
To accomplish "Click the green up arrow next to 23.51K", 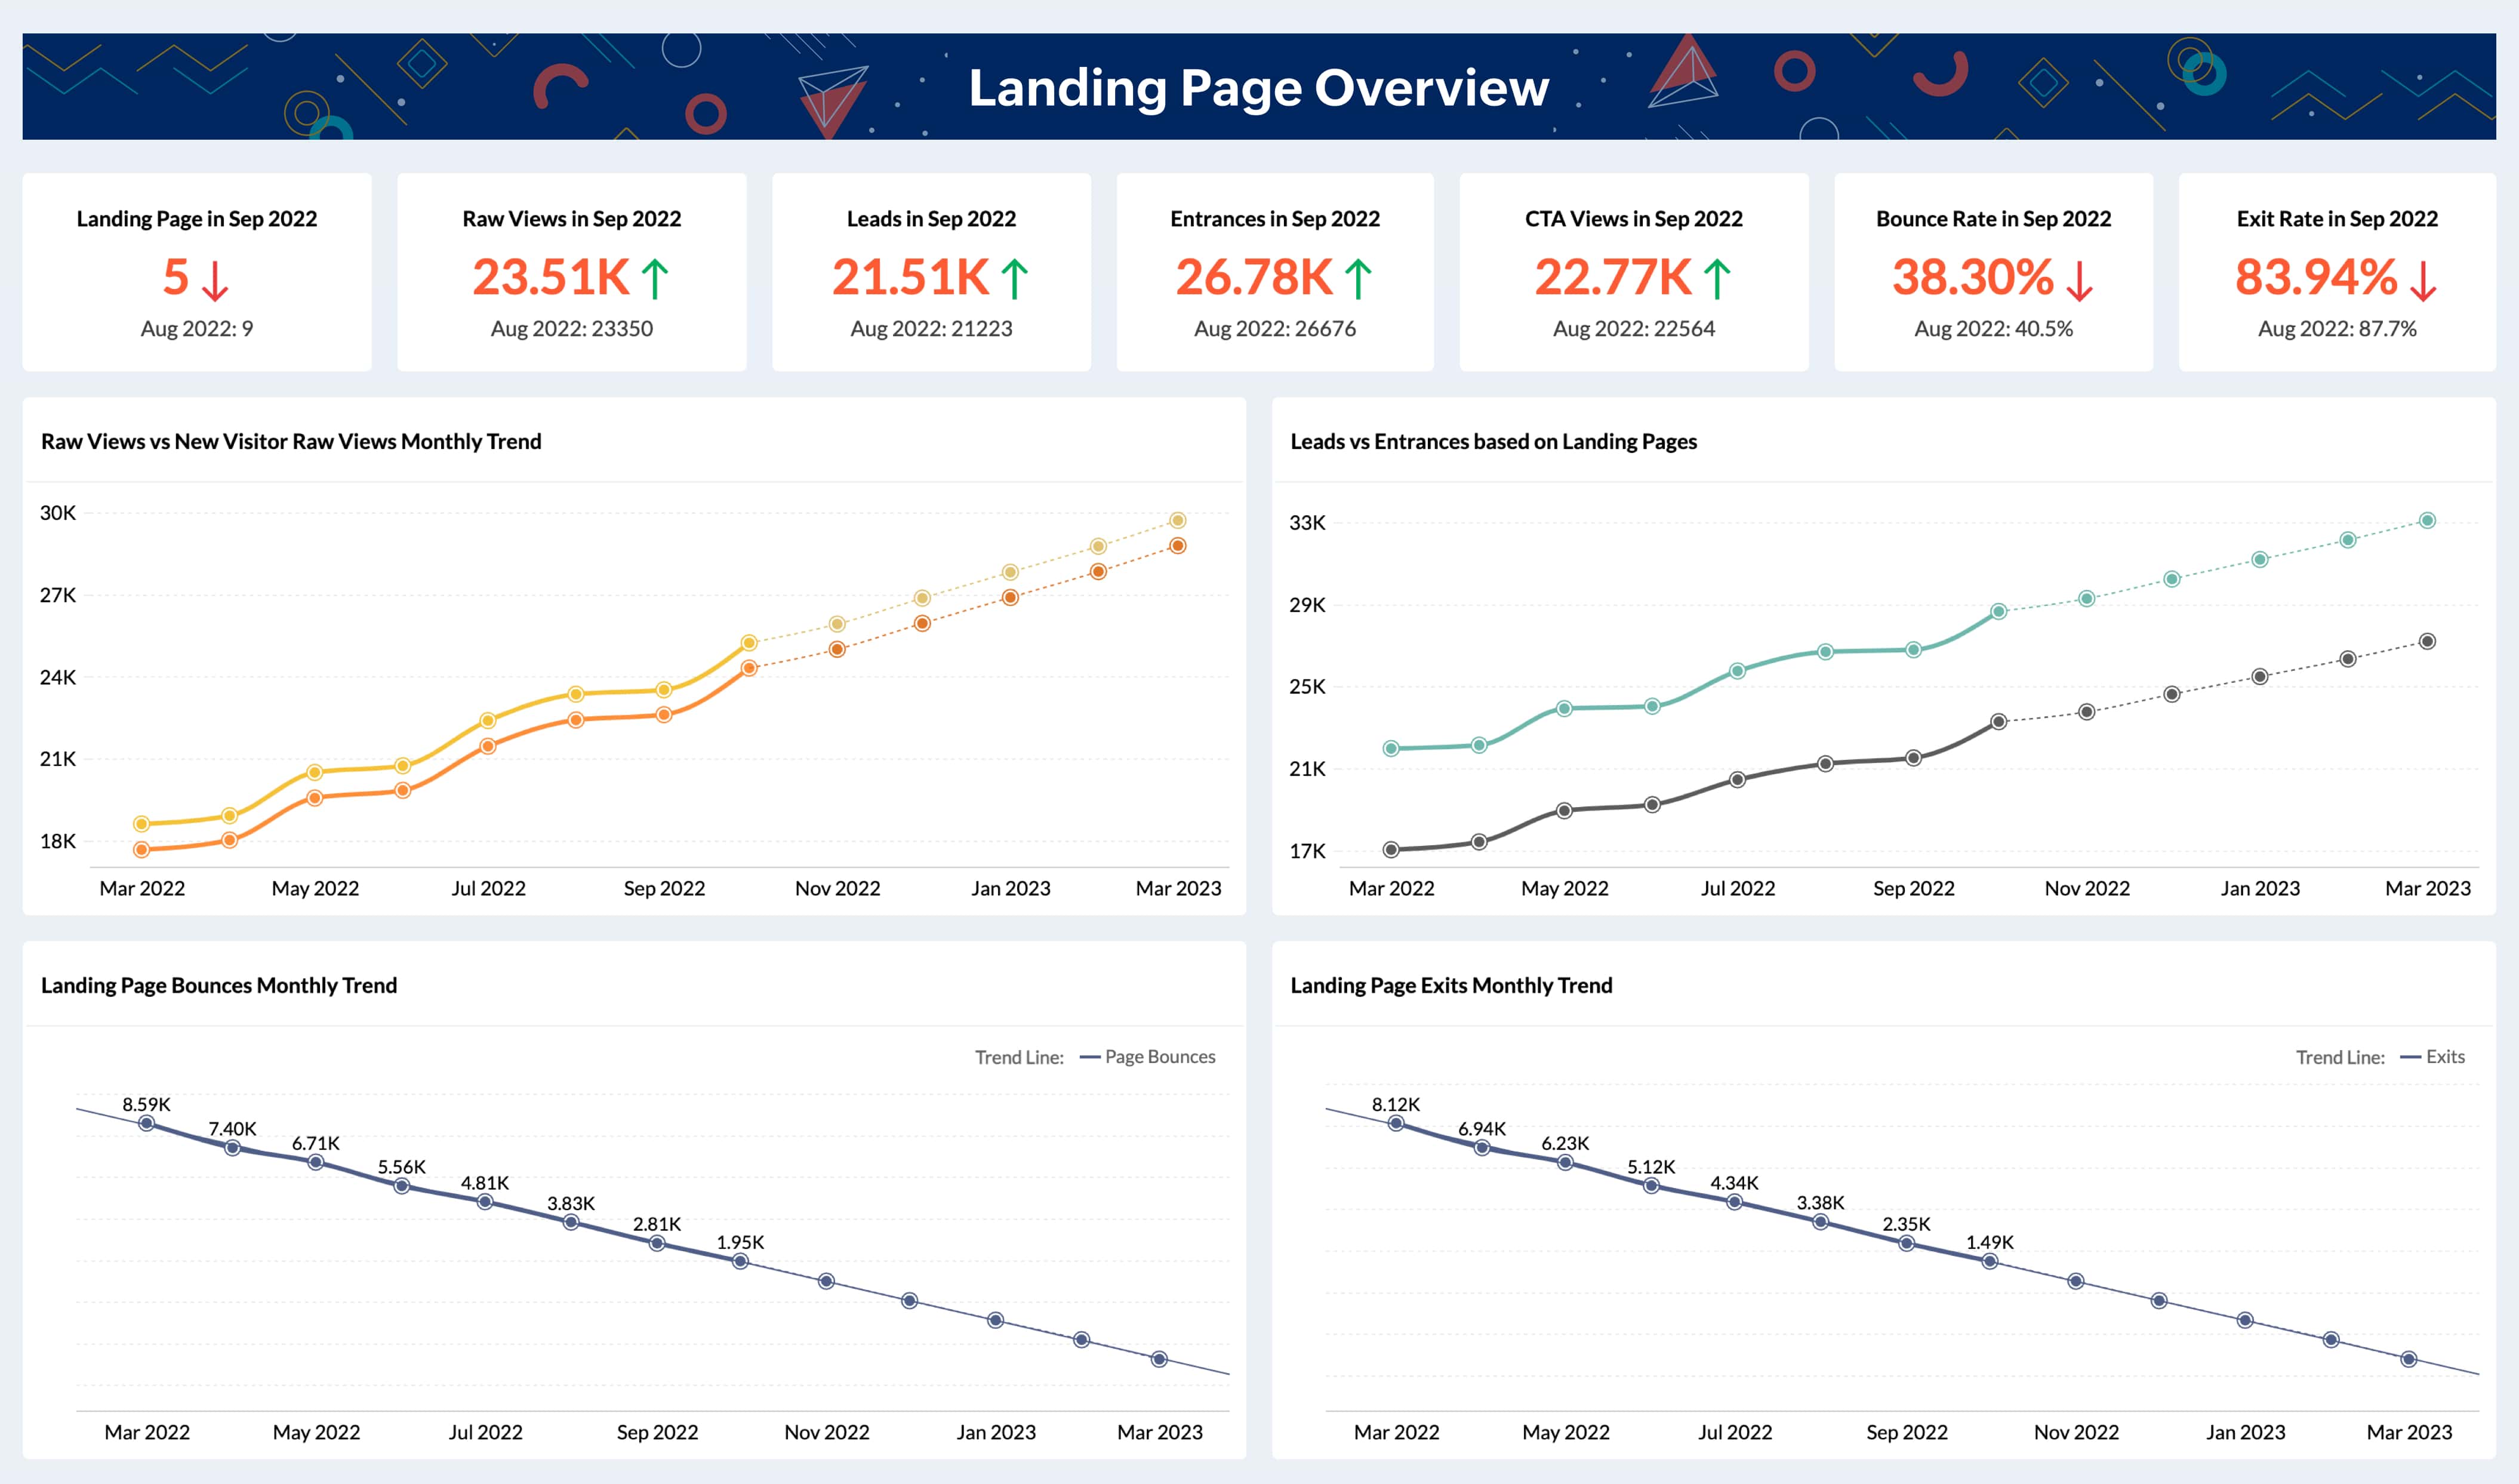I will tap(655, 279).
